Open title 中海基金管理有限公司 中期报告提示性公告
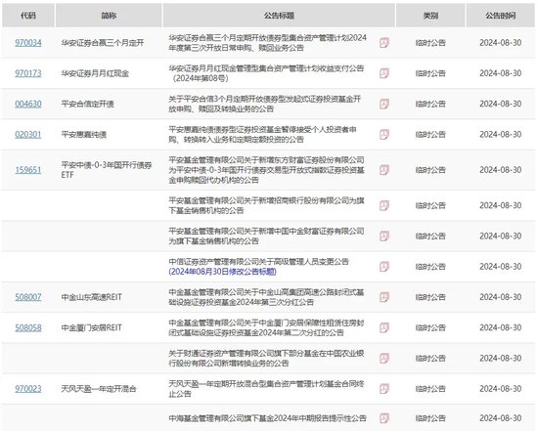This screenshot has height=431, width=538. click(x=268, y=418)
